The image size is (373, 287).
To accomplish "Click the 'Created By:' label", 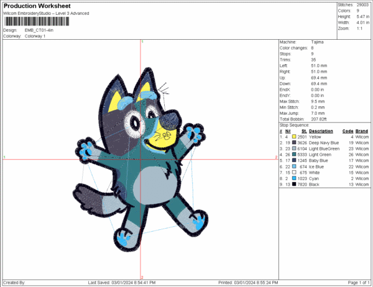I will pyautogui.click(x=14, y=283).
